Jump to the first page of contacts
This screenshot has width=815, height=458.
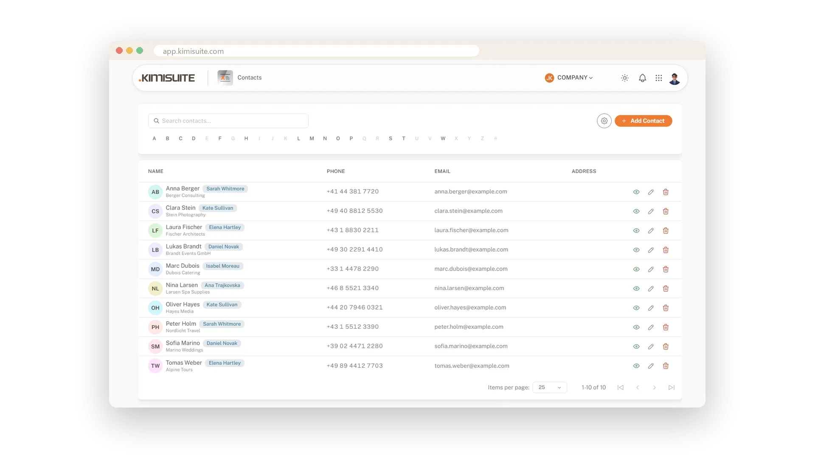click(620, 387)
